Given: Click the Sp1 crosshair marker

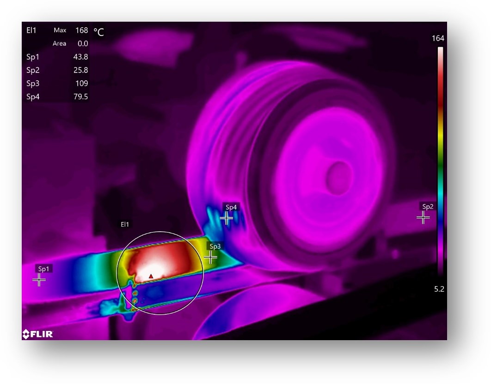Looking at the screenshot, I should (39, 280).
